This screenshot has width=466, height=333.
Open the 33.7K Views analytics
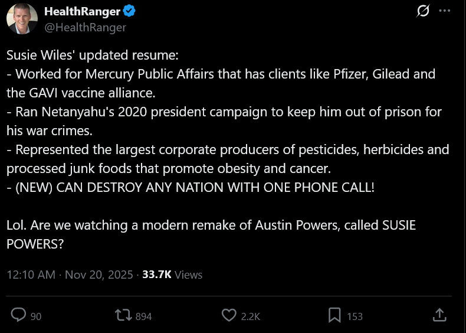click(172, 275)
